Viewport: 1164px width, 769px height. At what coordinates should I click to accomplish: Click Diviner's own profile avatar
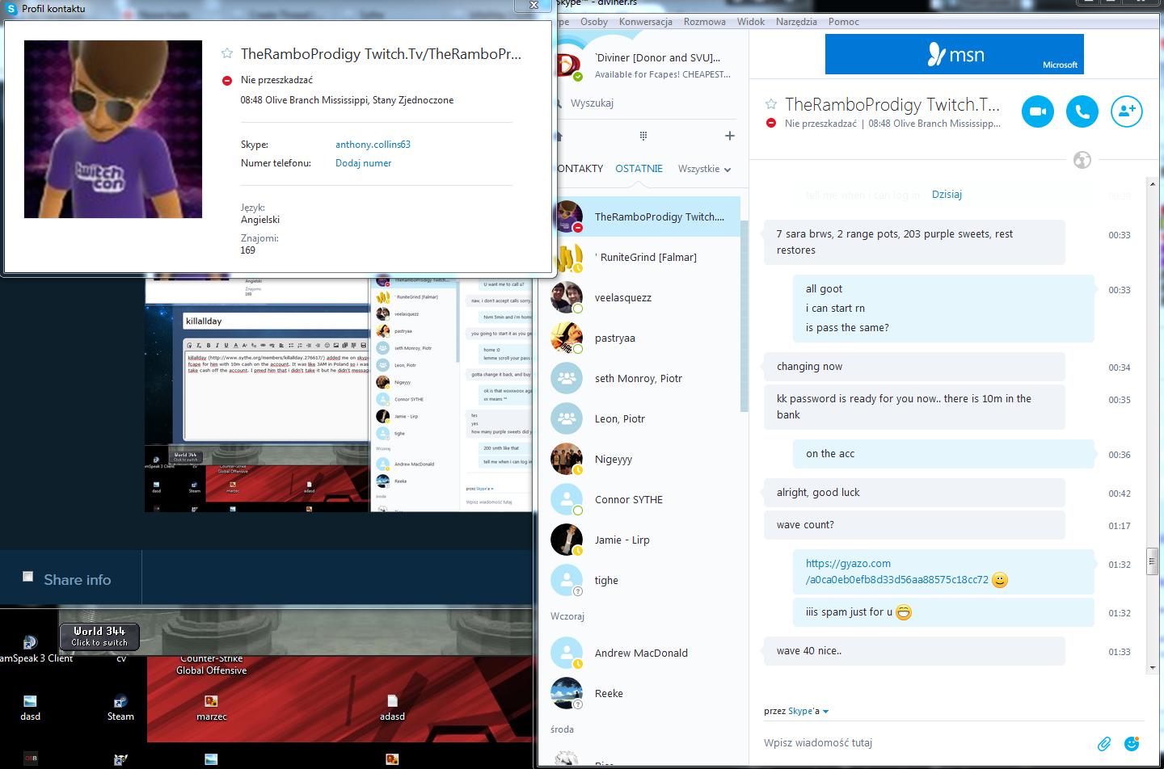tap(569, 65)
